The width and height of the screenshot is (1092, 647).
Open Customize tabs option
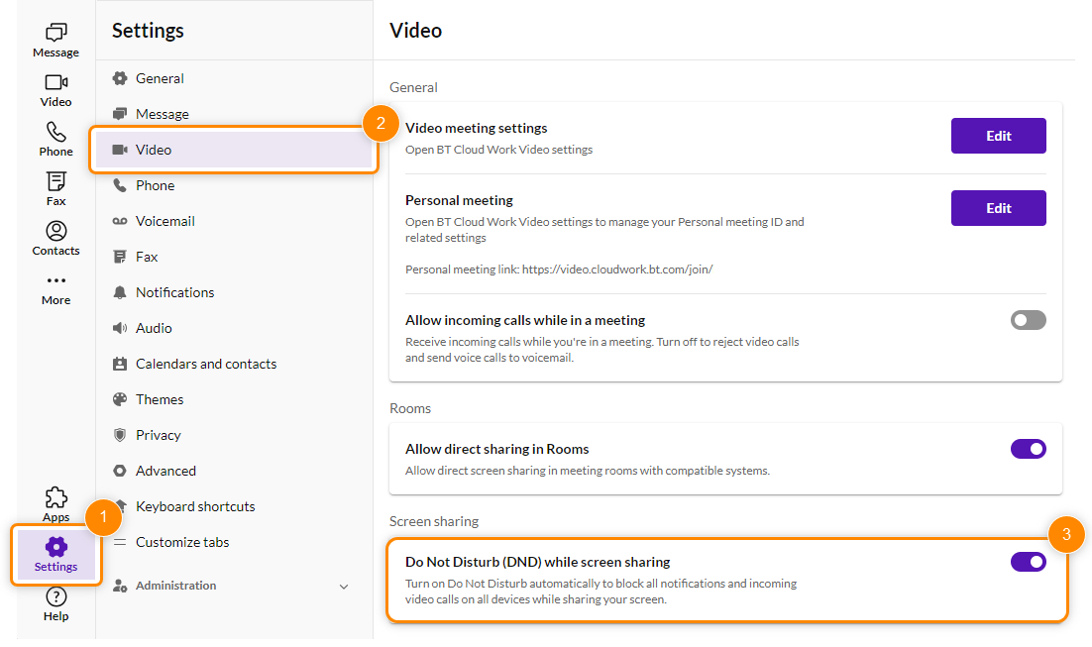182,542
